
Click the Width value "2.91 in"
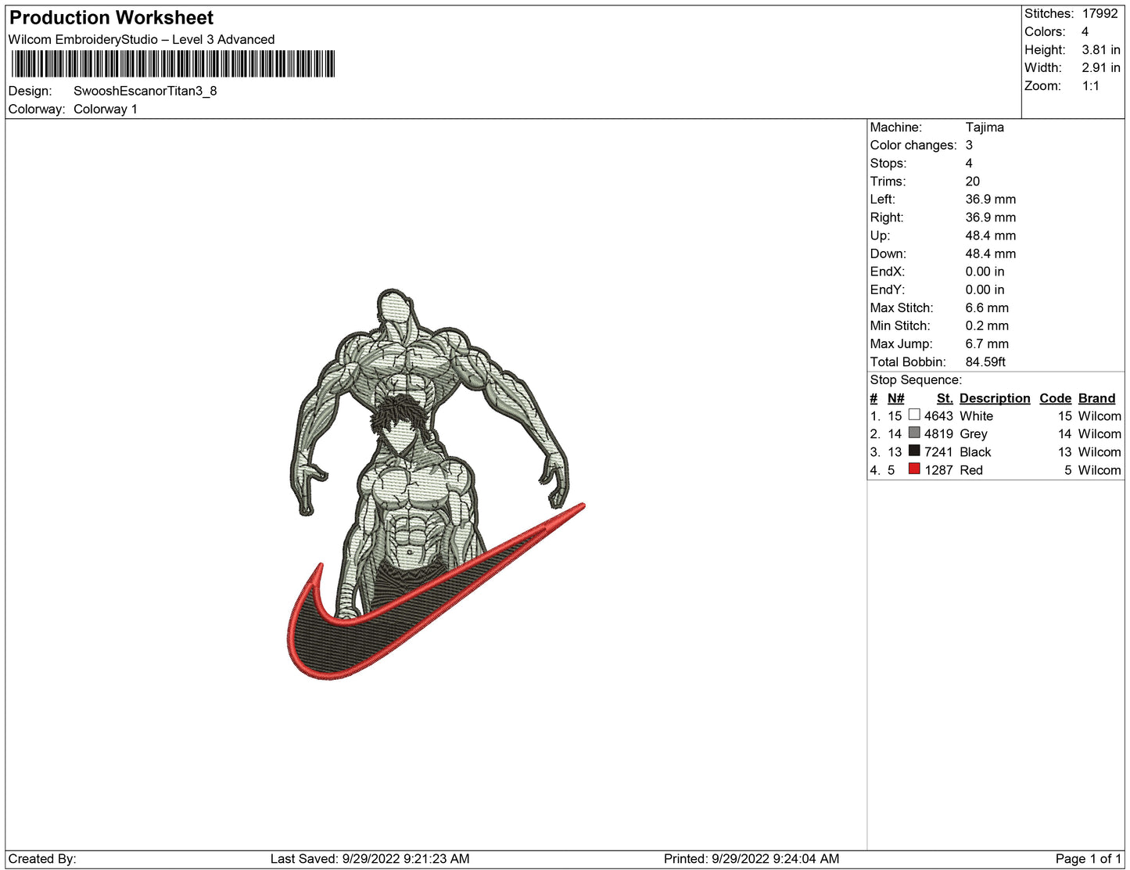1101,67
